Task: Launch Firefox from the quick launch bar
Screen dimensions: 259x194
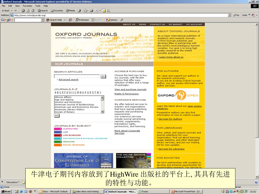Action: tap(30, 191)
